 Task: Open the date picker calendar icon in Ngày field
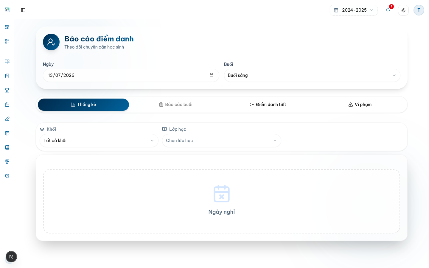[212, 75]
